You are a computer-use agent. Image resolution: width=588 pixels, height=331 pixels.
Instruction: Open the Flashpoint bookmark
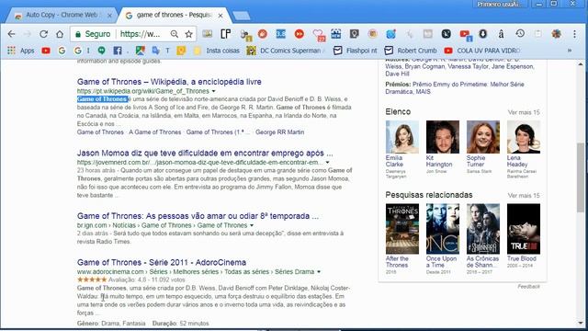coord(356,51)
